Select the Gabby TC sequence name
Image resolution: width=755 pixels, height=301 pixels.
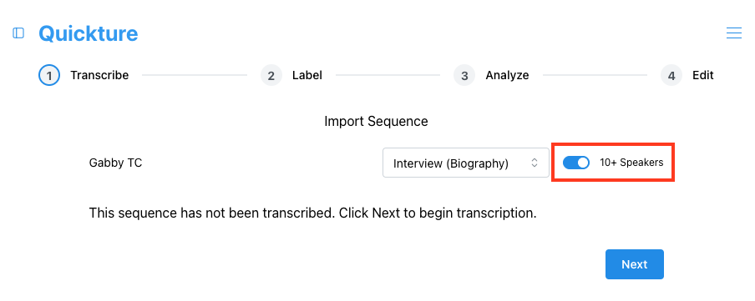point(115,163)
